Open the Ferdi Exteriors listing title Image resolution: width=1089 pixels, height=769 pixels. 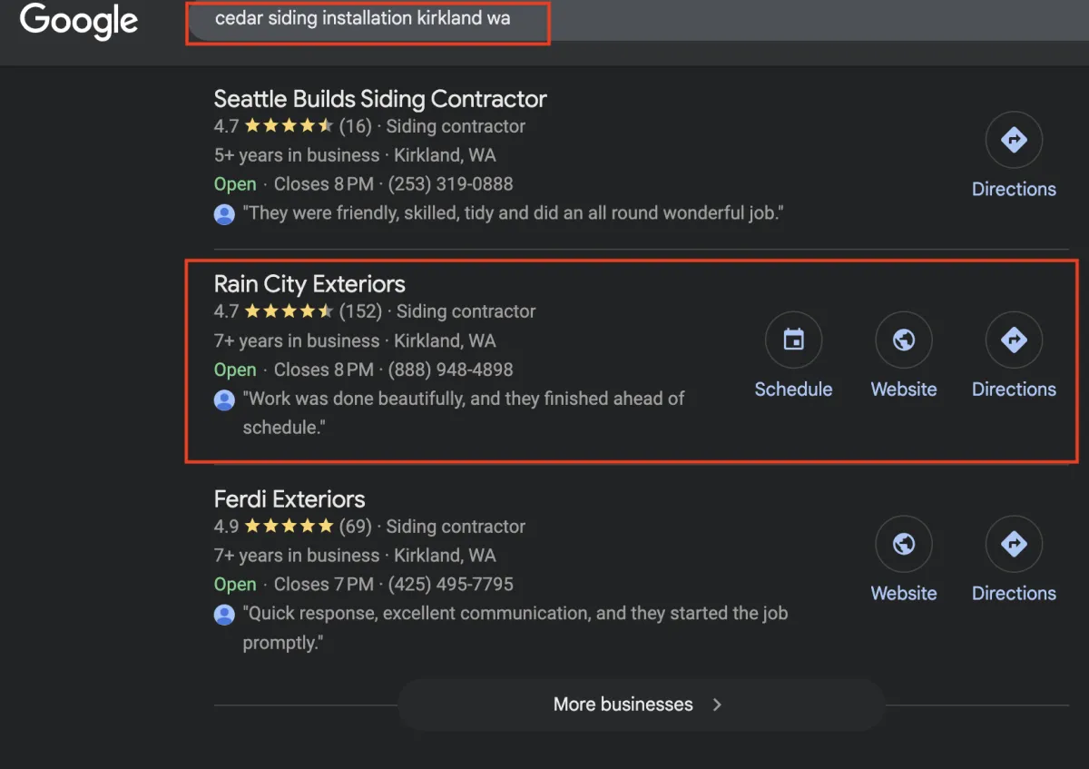[289, 498]
